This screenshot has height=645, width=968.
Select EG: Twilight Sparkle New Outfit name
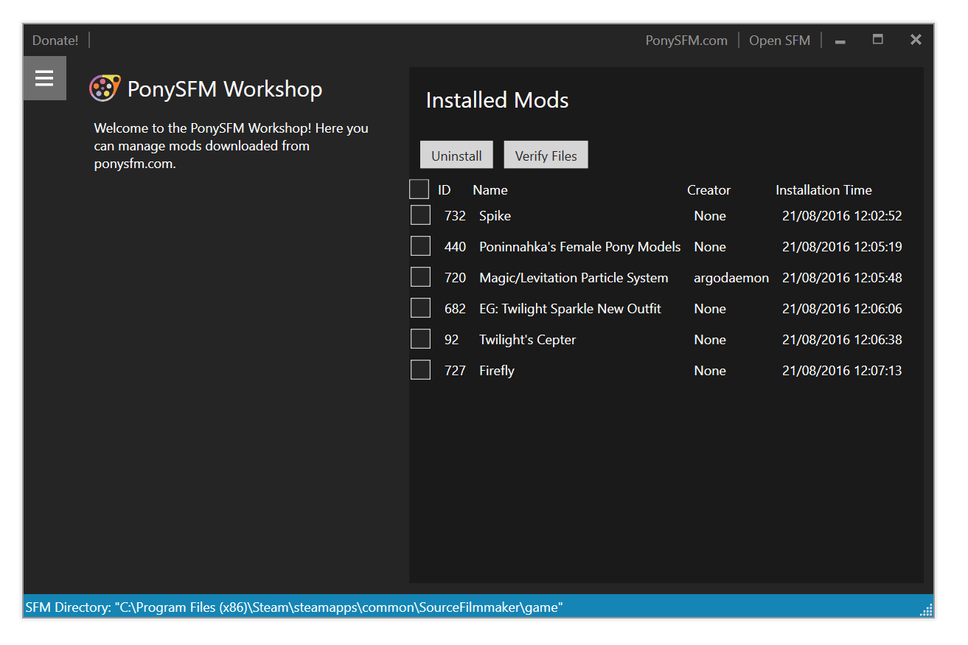tap(570, 309)
